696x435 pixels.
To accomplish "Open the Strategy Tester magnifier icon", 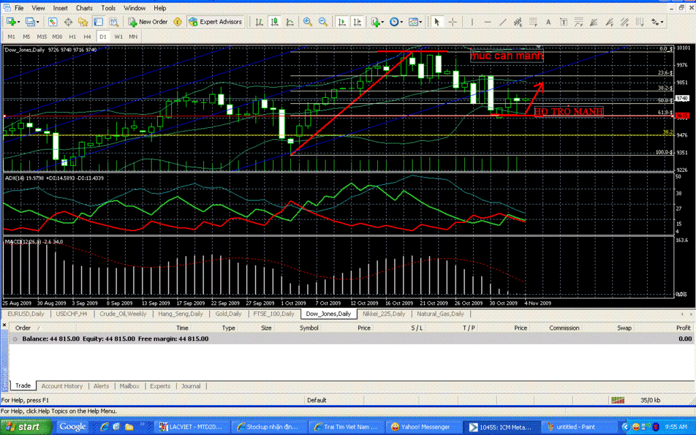I will coord(114,22).
